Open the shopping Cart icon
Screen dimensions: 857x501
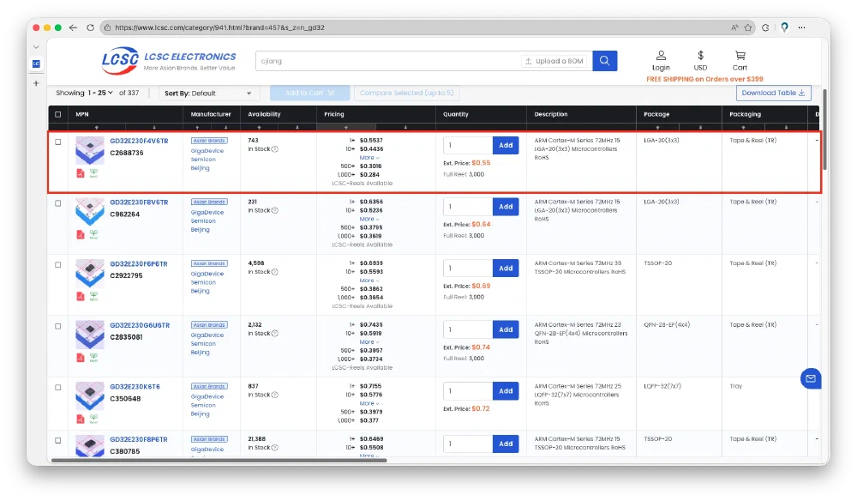point(740,56)
